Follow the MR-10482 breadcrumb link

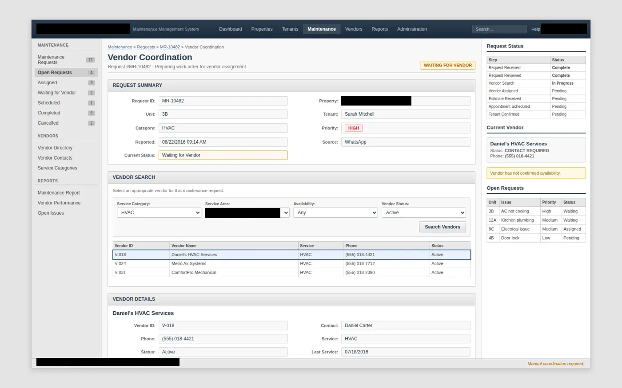coord(170,47)
